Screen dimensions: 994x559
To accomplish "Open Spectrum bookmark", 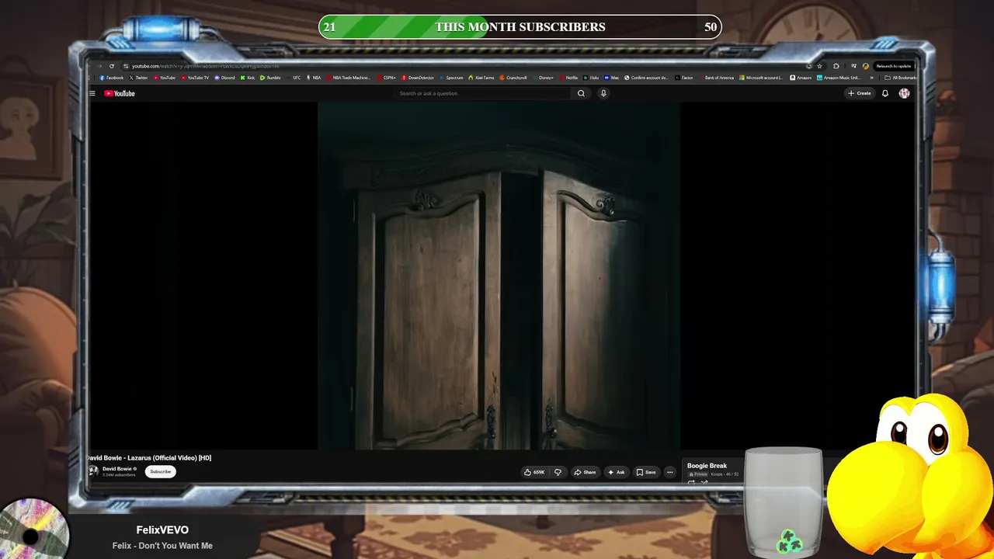I will 451,78.
